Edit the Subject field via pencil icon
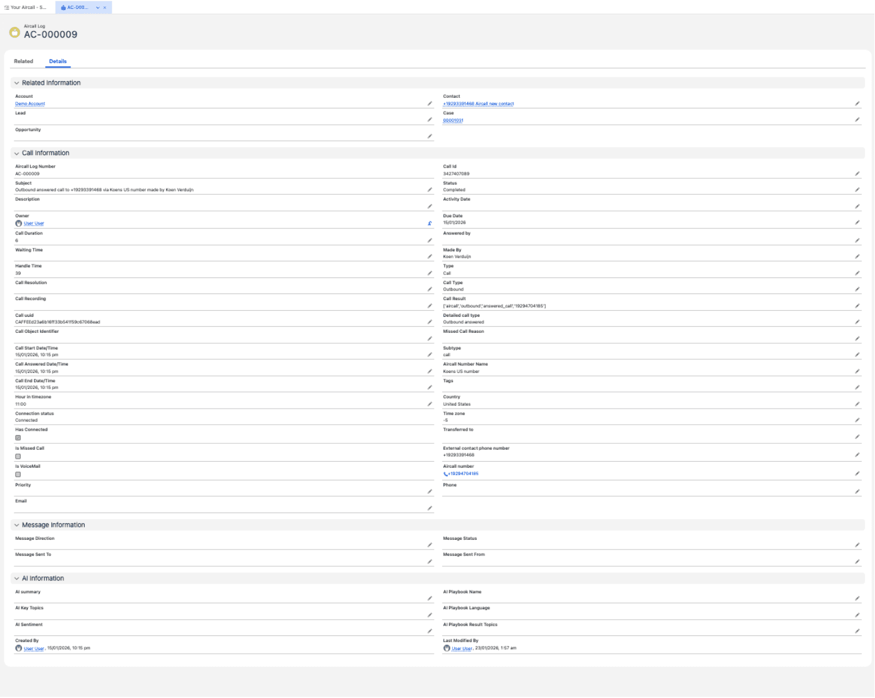 pos(431,189)
